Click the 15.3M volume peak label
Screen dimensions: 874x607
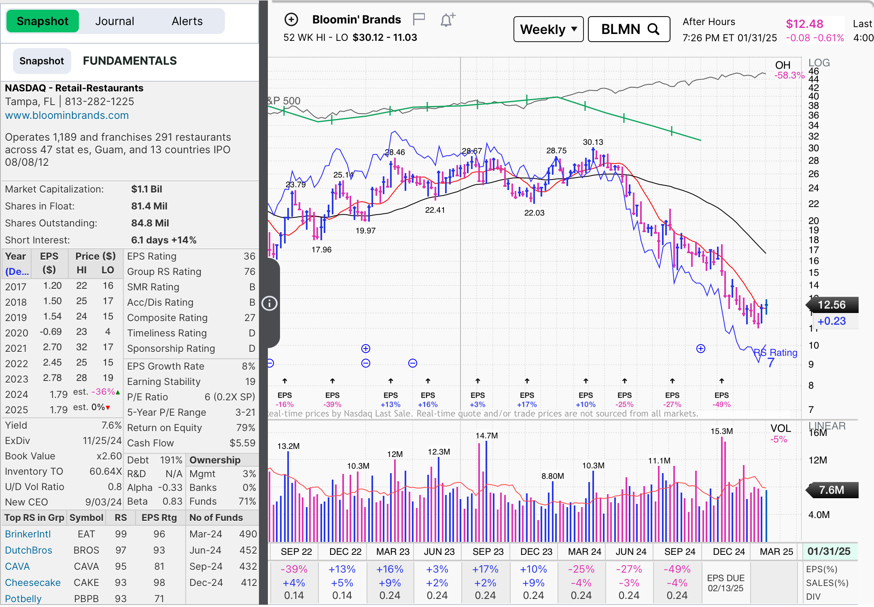coord(722,431)
